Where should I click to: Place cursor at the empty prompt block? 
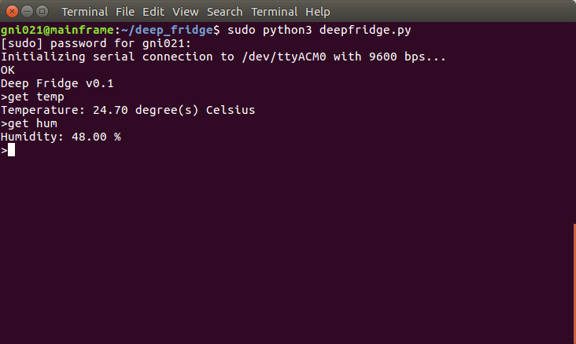(x=11, y=150)
